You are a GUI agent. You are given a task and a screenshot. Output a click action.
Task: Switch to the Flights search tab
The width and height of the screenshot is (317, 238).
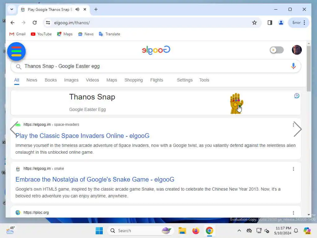pyautogui.click(x=156, y=80)
